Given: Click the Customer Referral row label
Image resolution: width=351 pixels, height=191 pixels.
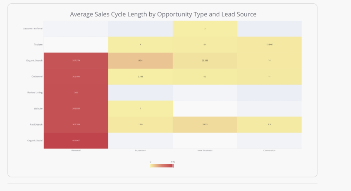Looking at the screenshot, I should 33,29.
